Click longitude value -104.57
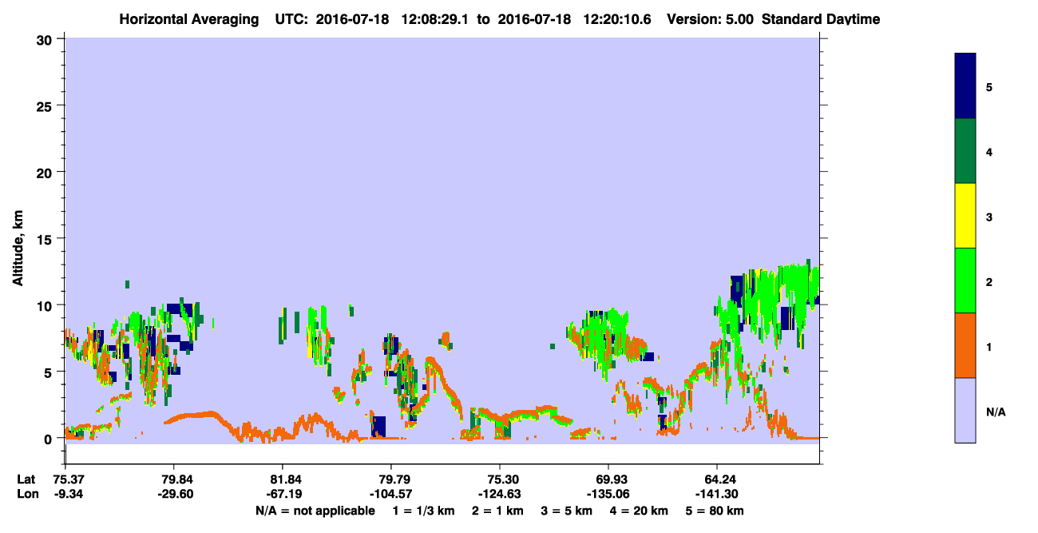Image resolution: width=1038 pixels, height=533 pixels. pos(391,494)
